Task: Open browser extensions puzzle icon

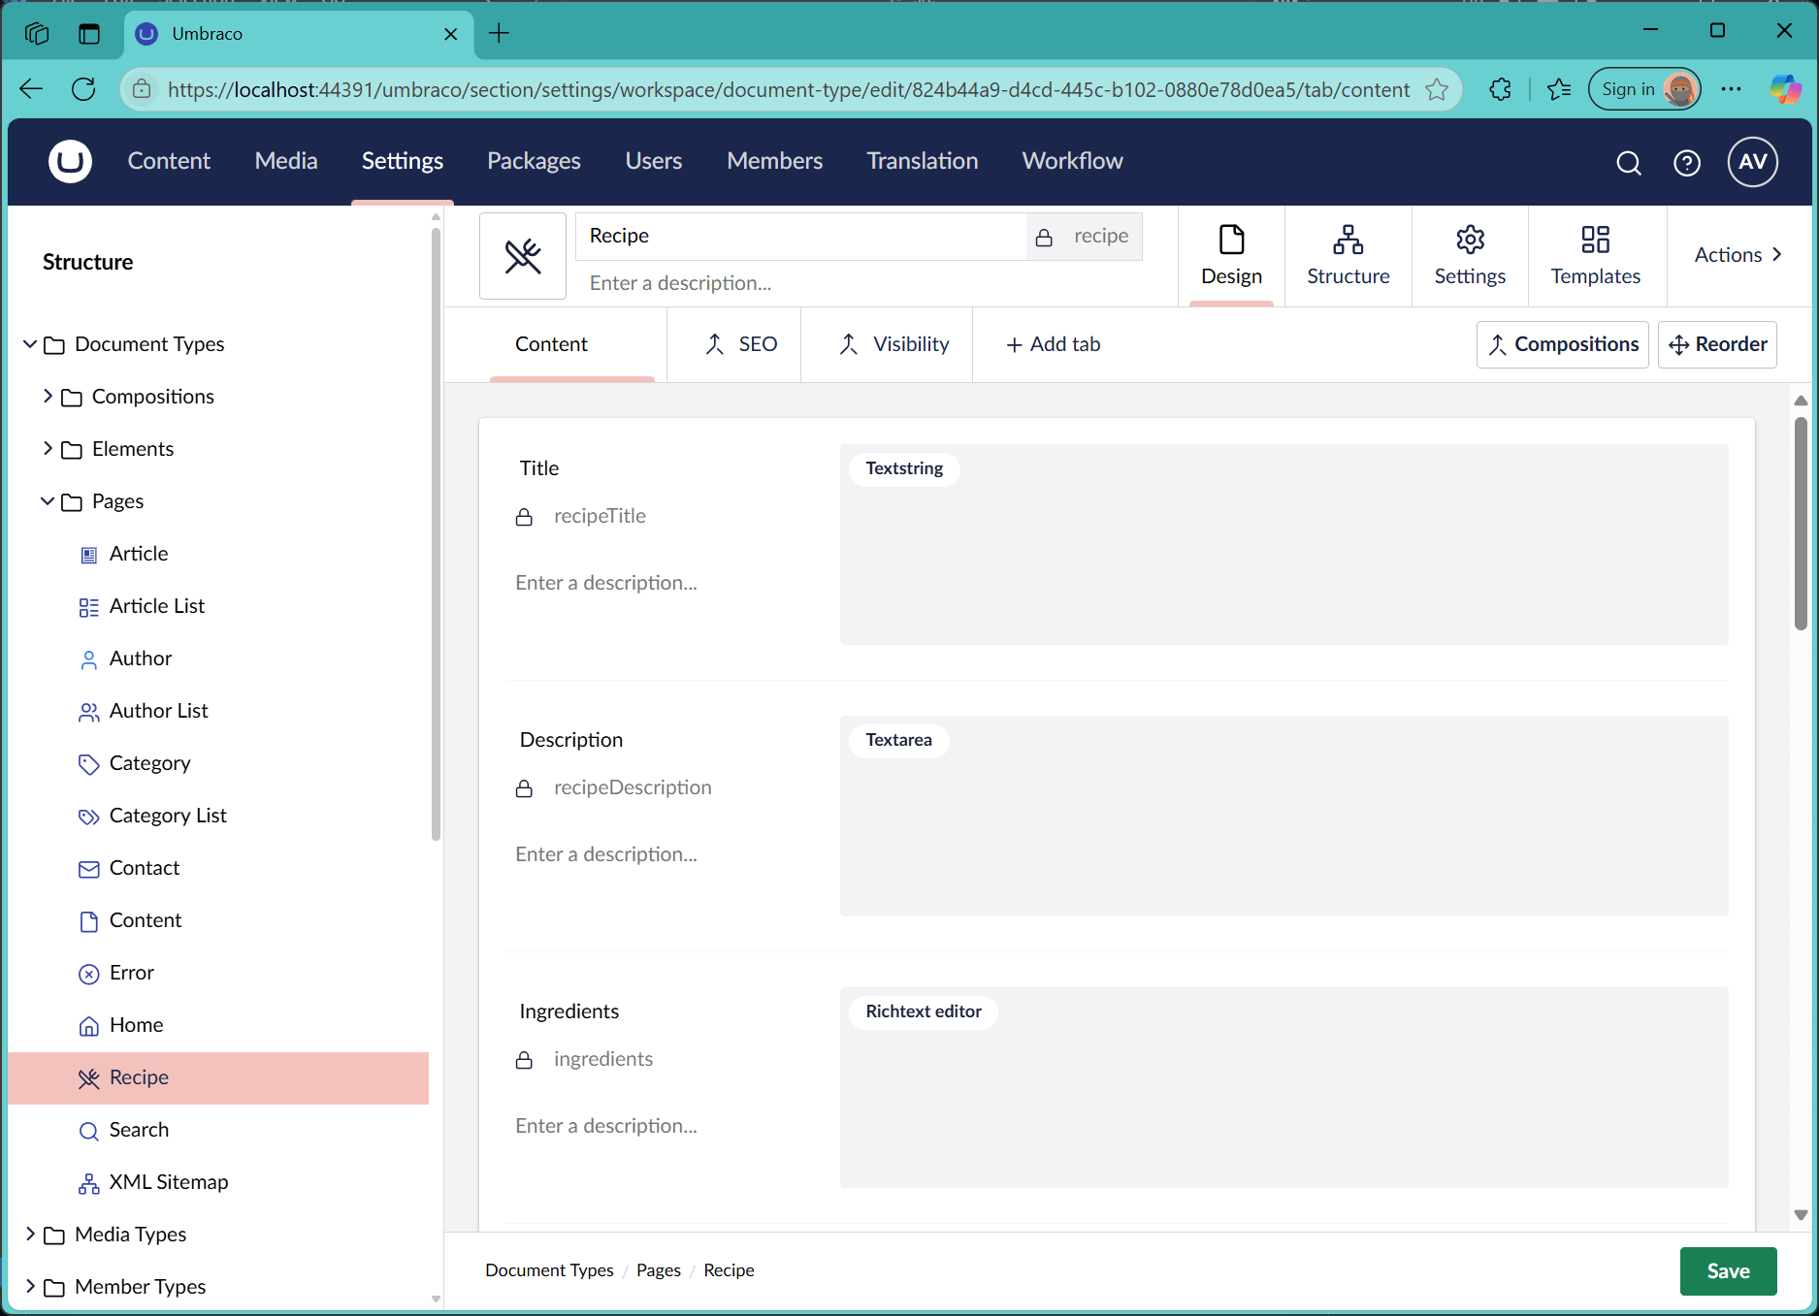Action: [1500, 89]
